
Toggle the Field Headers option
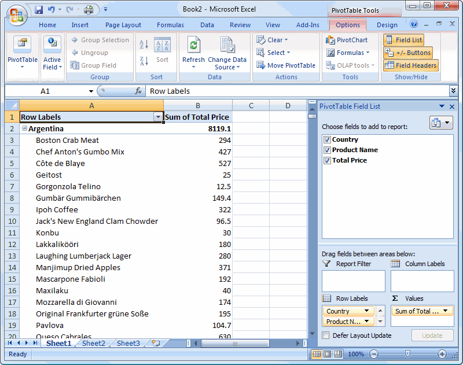pos(411,65)
